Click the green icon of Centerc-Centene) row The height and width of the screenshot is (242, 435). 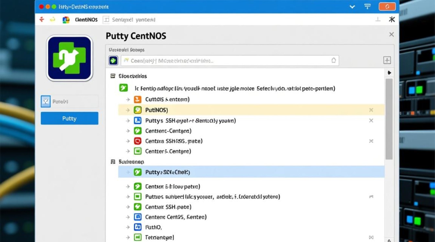point(138,131)
